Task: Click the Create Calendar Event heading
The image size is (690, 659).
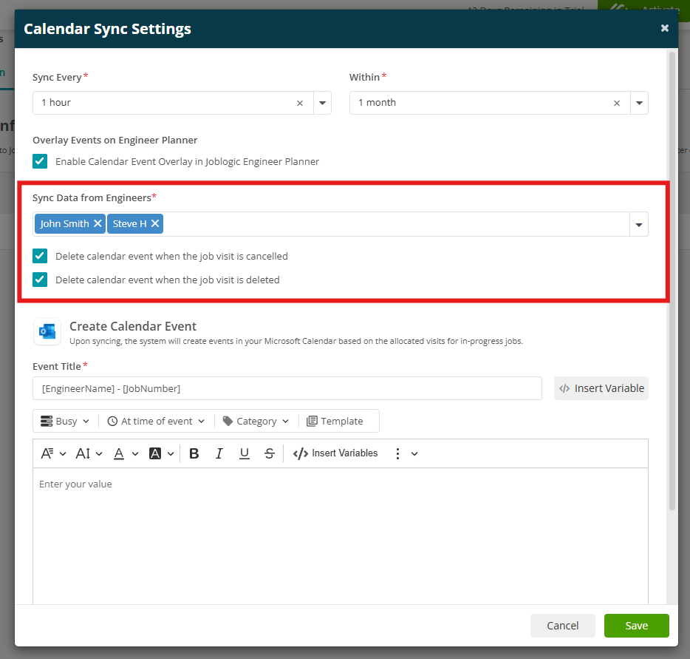Action: tap(133, 326)
